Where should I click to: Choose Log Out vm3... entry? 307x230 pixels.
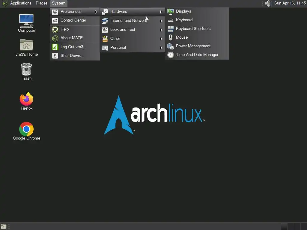click(75, 47)
